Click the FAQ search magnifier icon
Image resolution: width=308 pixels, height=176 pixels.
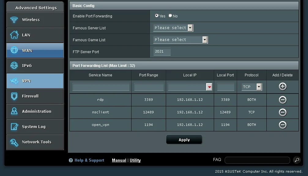click(297, 160)
